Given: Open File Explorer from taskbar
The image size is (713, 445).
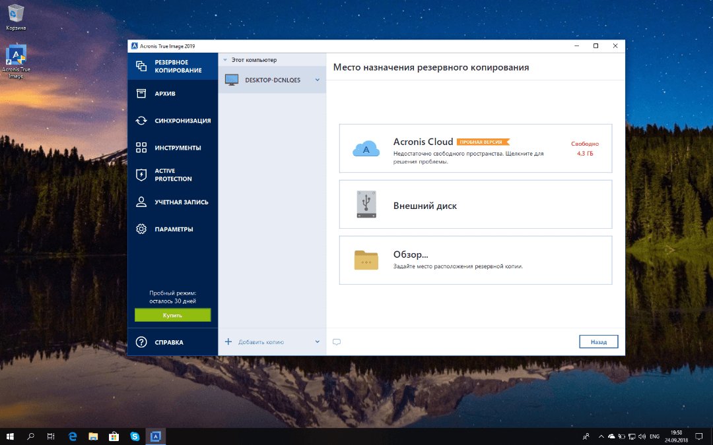Looking at the screenshot, I should coord(93,436).
